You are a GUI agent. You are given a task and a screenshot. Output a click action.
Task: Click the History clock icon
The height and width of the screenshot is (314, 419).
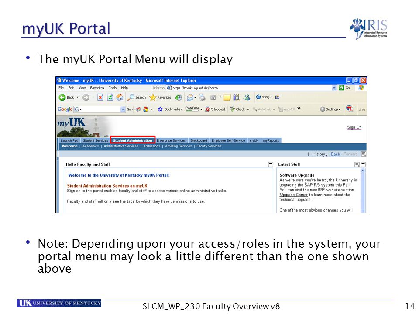point(179,98)
